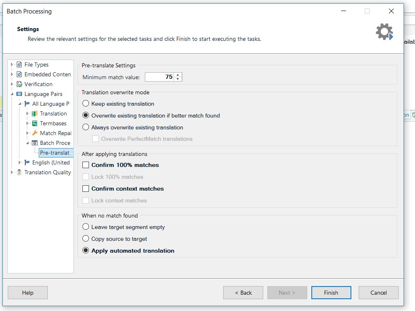Open the Help dialog

(x=27, y=293)
